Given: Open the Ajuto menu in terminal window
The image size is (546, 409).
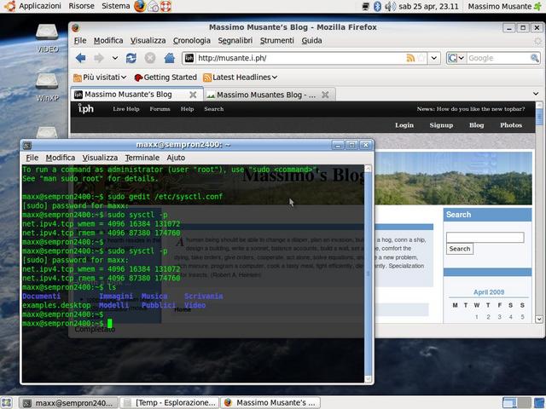Looking at the screenshot, I should point(176,158).
